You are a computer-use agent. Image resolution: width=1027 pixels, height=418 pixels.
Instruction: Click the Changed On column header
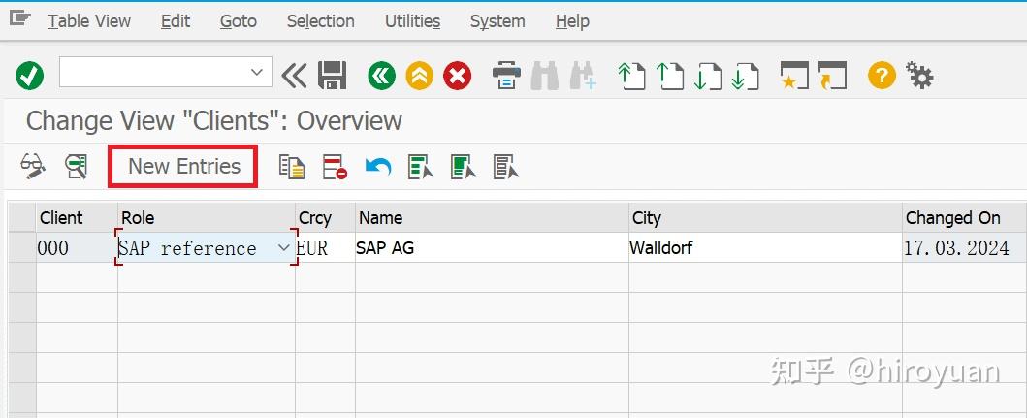point(964,217)
